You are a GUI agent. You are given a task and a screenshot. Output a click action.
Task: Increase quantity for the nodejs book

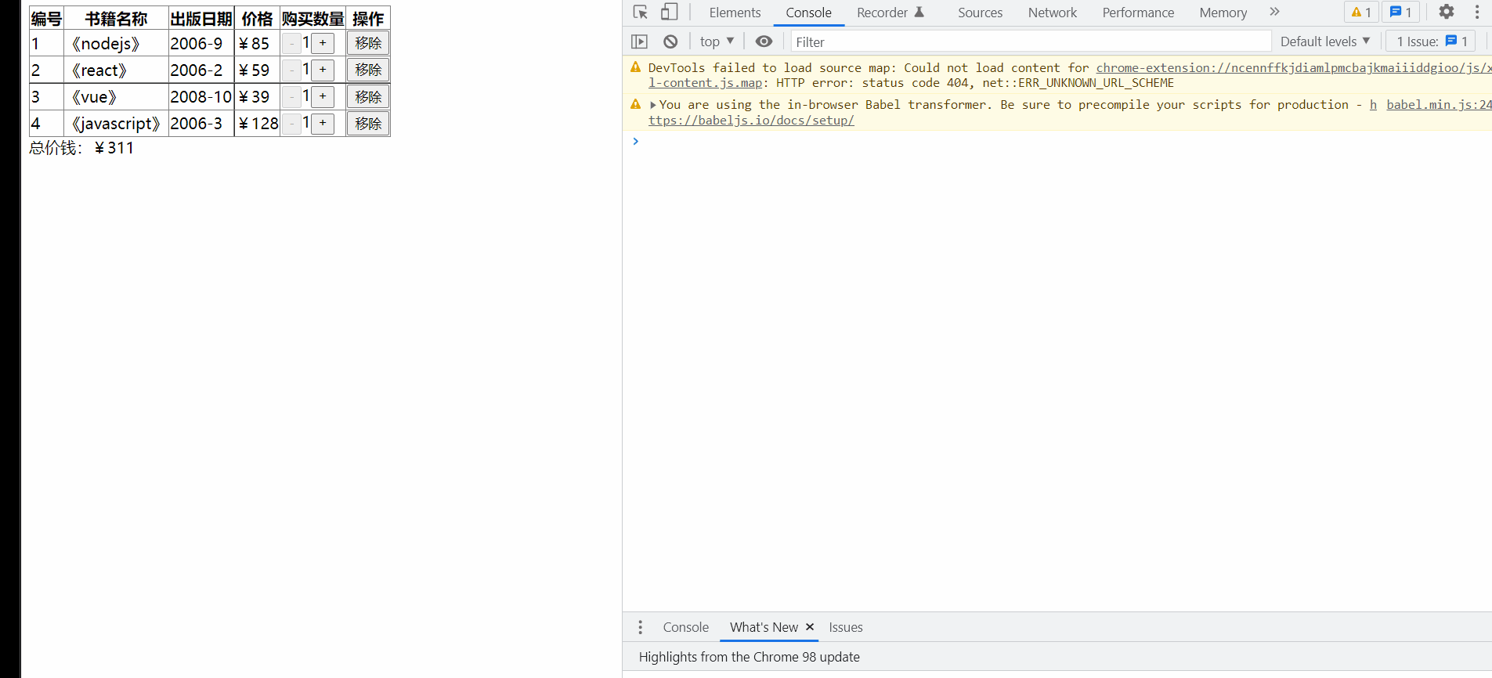(x=323, y=43)
